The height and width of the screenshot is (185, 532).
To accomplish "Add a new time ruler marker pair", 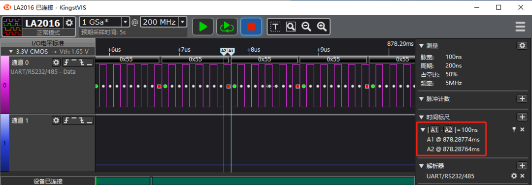I will (x=522, y=117).
